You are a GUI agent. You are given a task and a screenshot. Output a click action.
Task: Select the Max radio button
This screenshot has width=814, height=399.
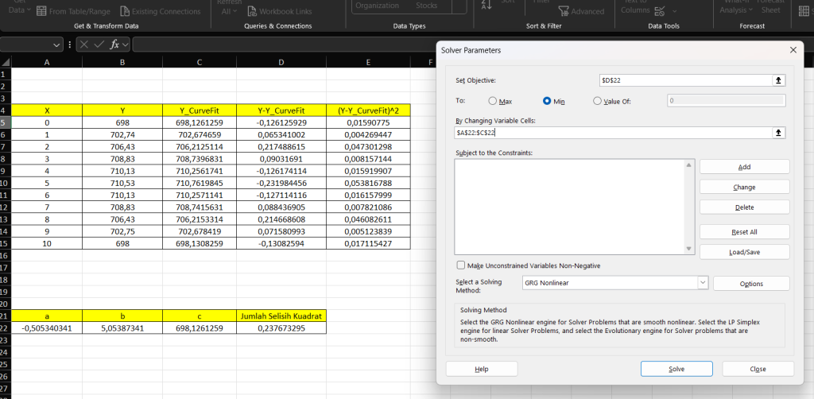pos(493,101)
